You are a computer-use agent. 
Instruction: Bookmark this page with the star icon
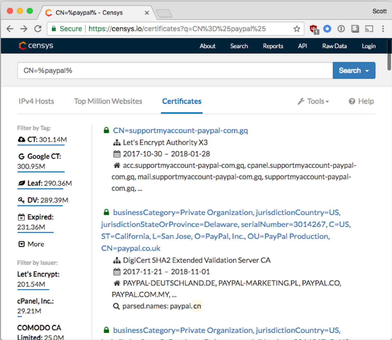click(x=297, y=29)
